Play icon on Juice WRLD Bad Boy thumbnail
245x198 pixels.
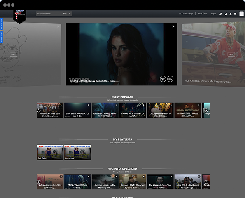(199, 177)
